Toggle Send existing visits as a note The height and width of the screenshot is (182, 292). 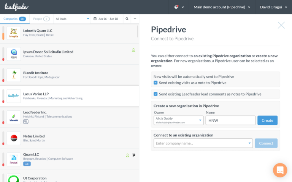coord(156,83)
